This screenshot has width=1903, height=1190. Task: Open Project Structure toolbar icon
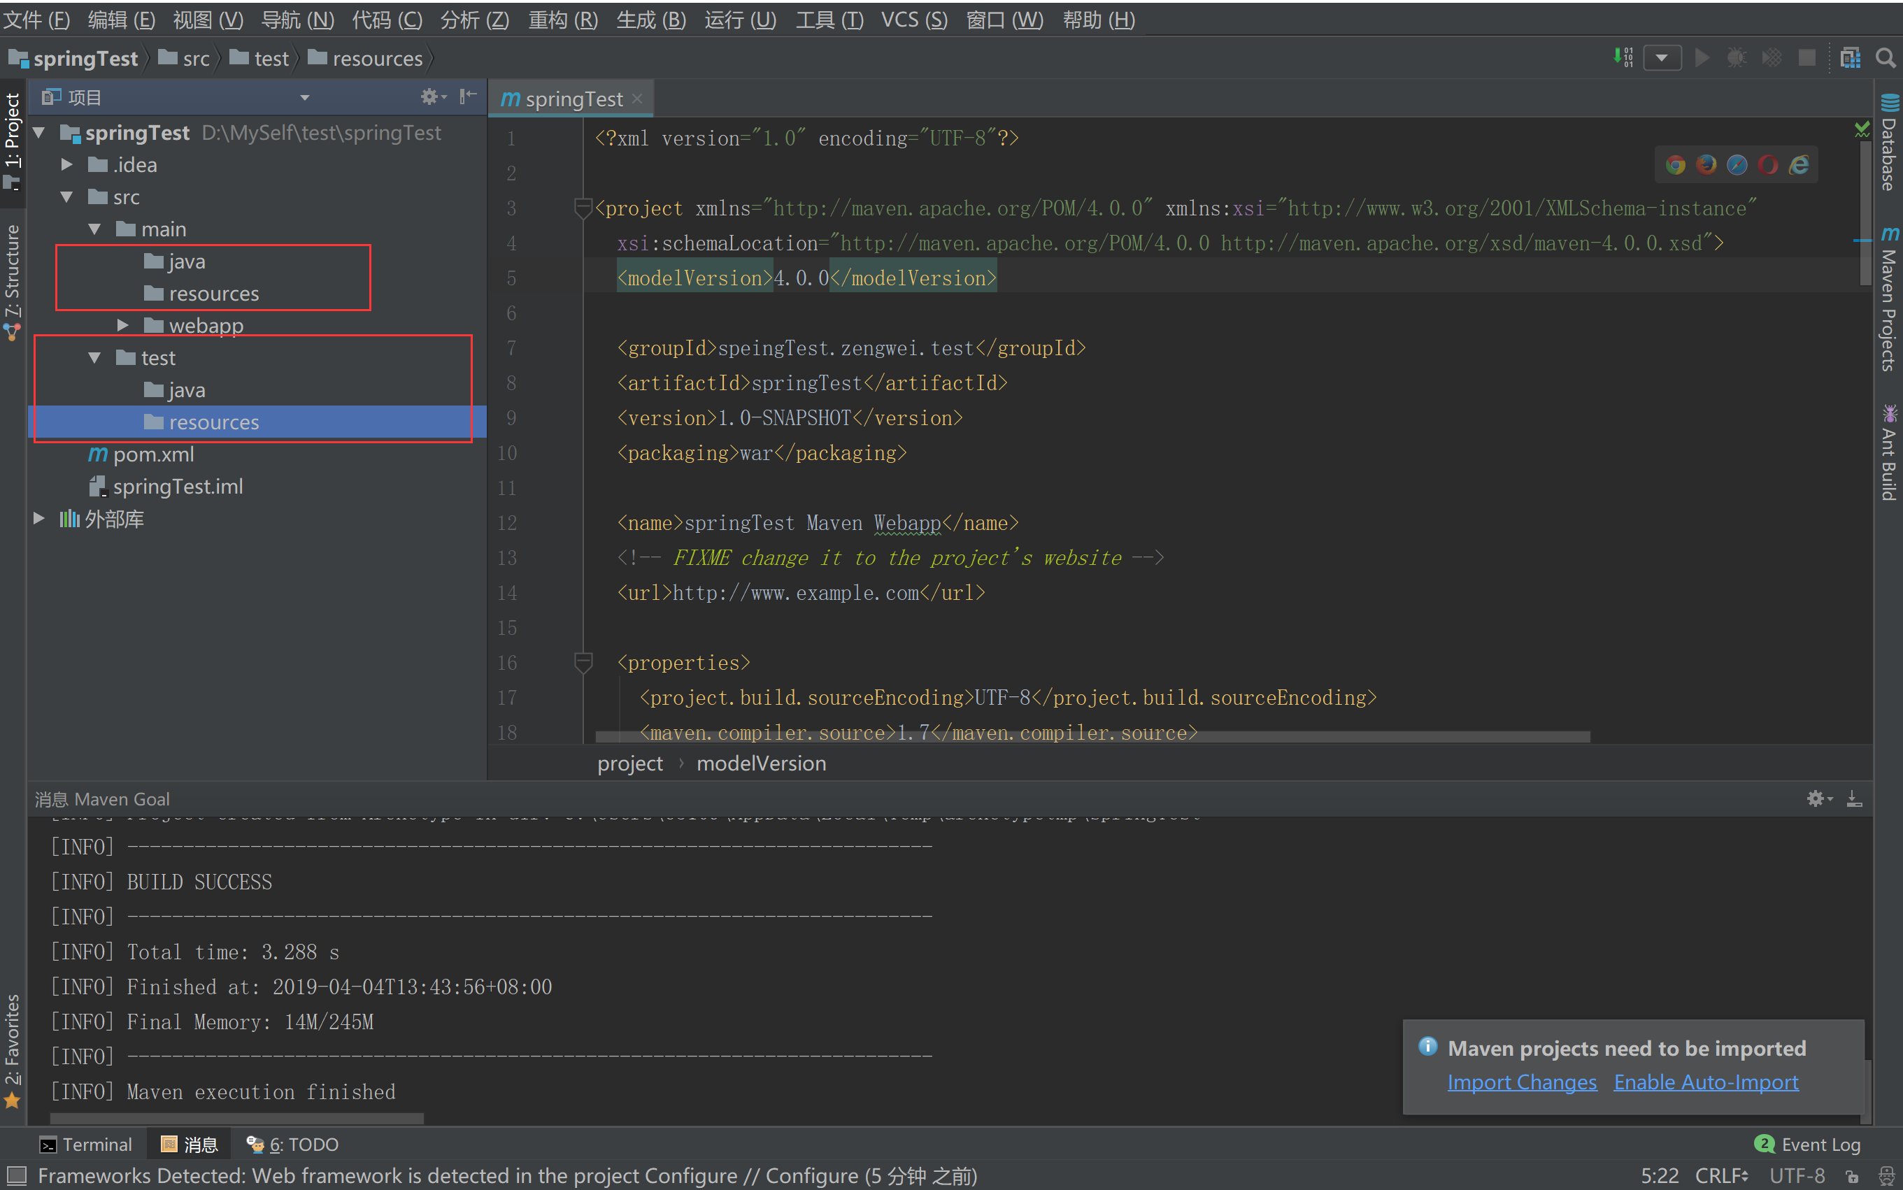pos(1851,58)
